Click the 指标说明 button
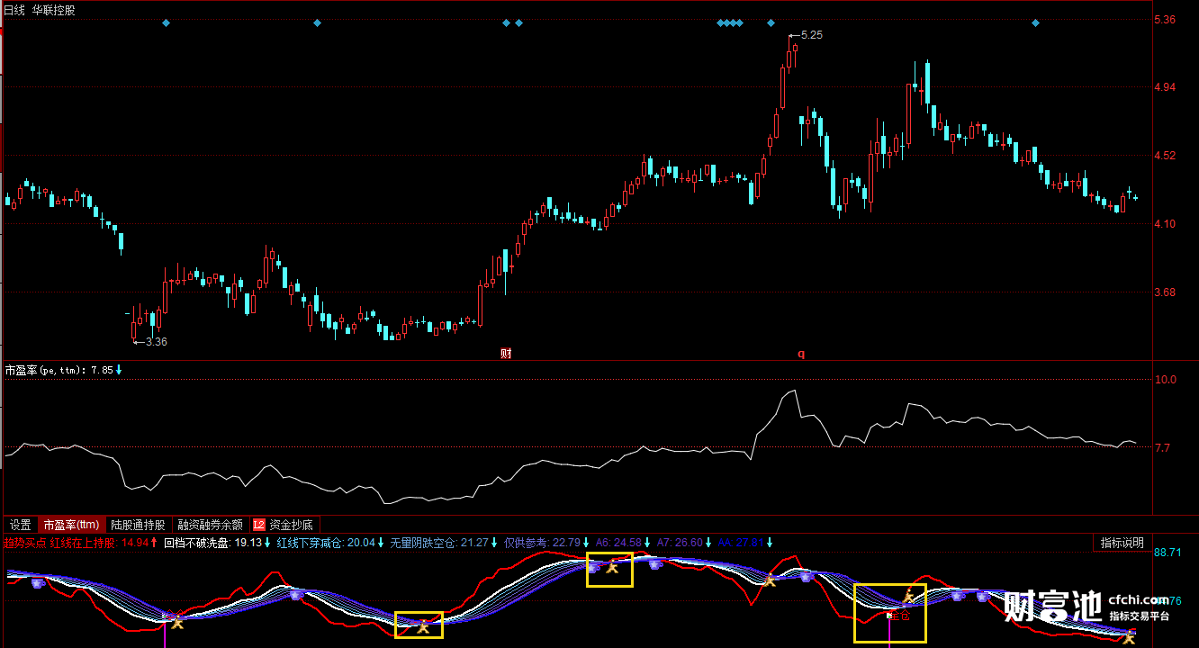This screenshot has height=648, width=1199. coord(1122,543)
